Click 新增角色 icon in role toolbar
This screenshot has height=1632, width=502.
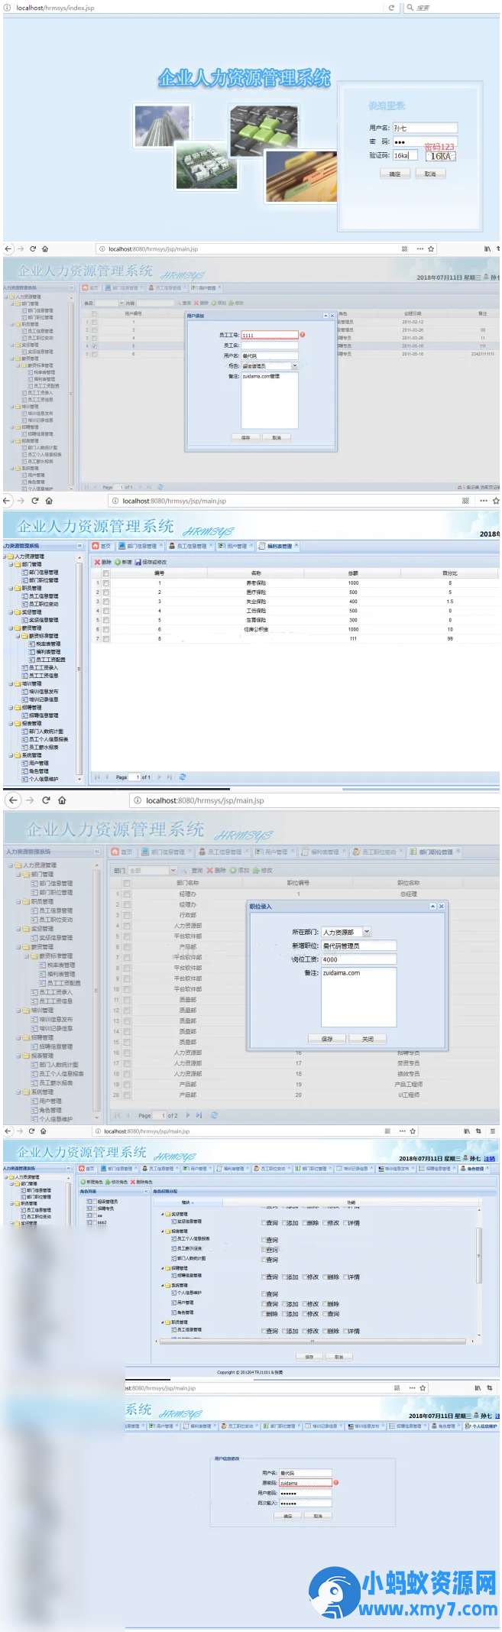point(83,1182)
